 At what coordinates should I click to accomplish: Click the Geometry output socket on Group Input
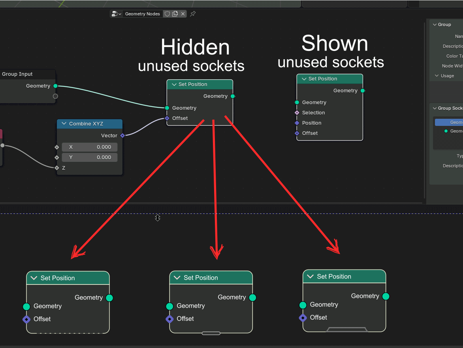pos(56,86)
